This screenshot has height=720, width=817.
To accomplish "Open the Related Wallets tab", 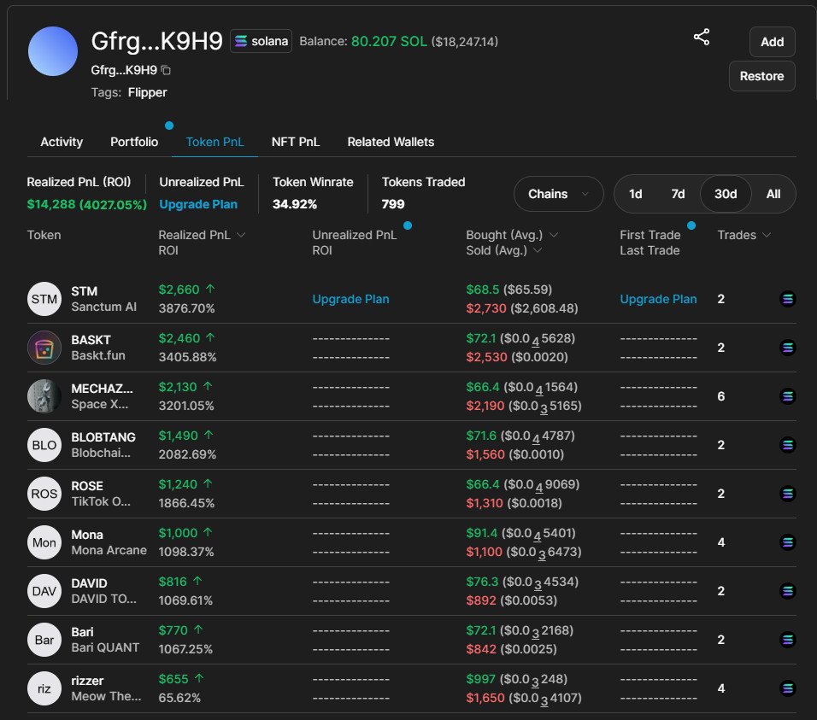I will click(391, 142).
